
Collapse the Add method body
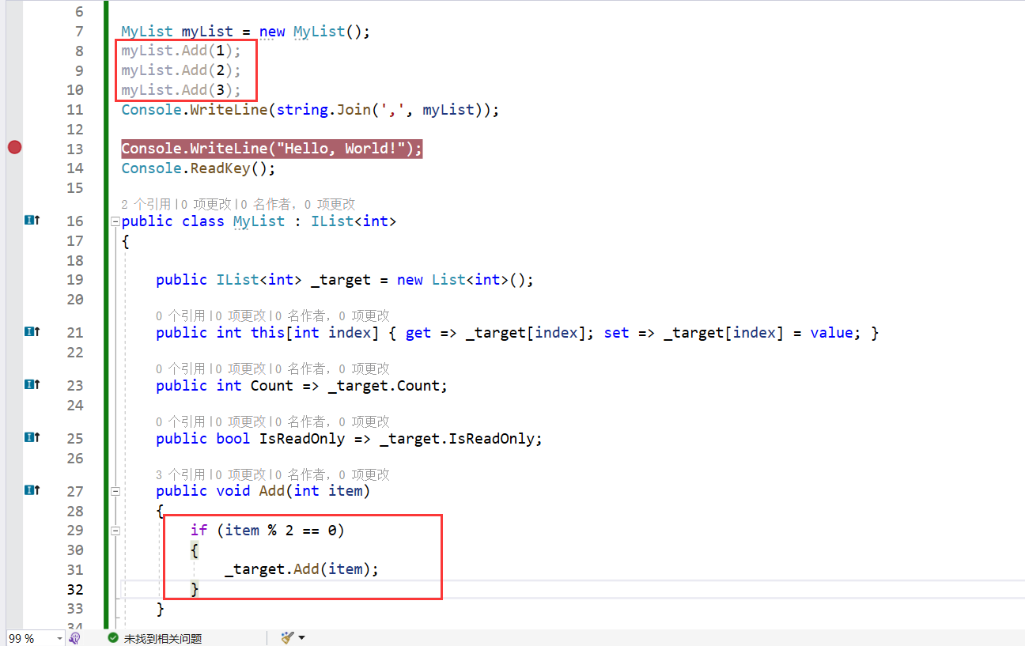point(115,490)
